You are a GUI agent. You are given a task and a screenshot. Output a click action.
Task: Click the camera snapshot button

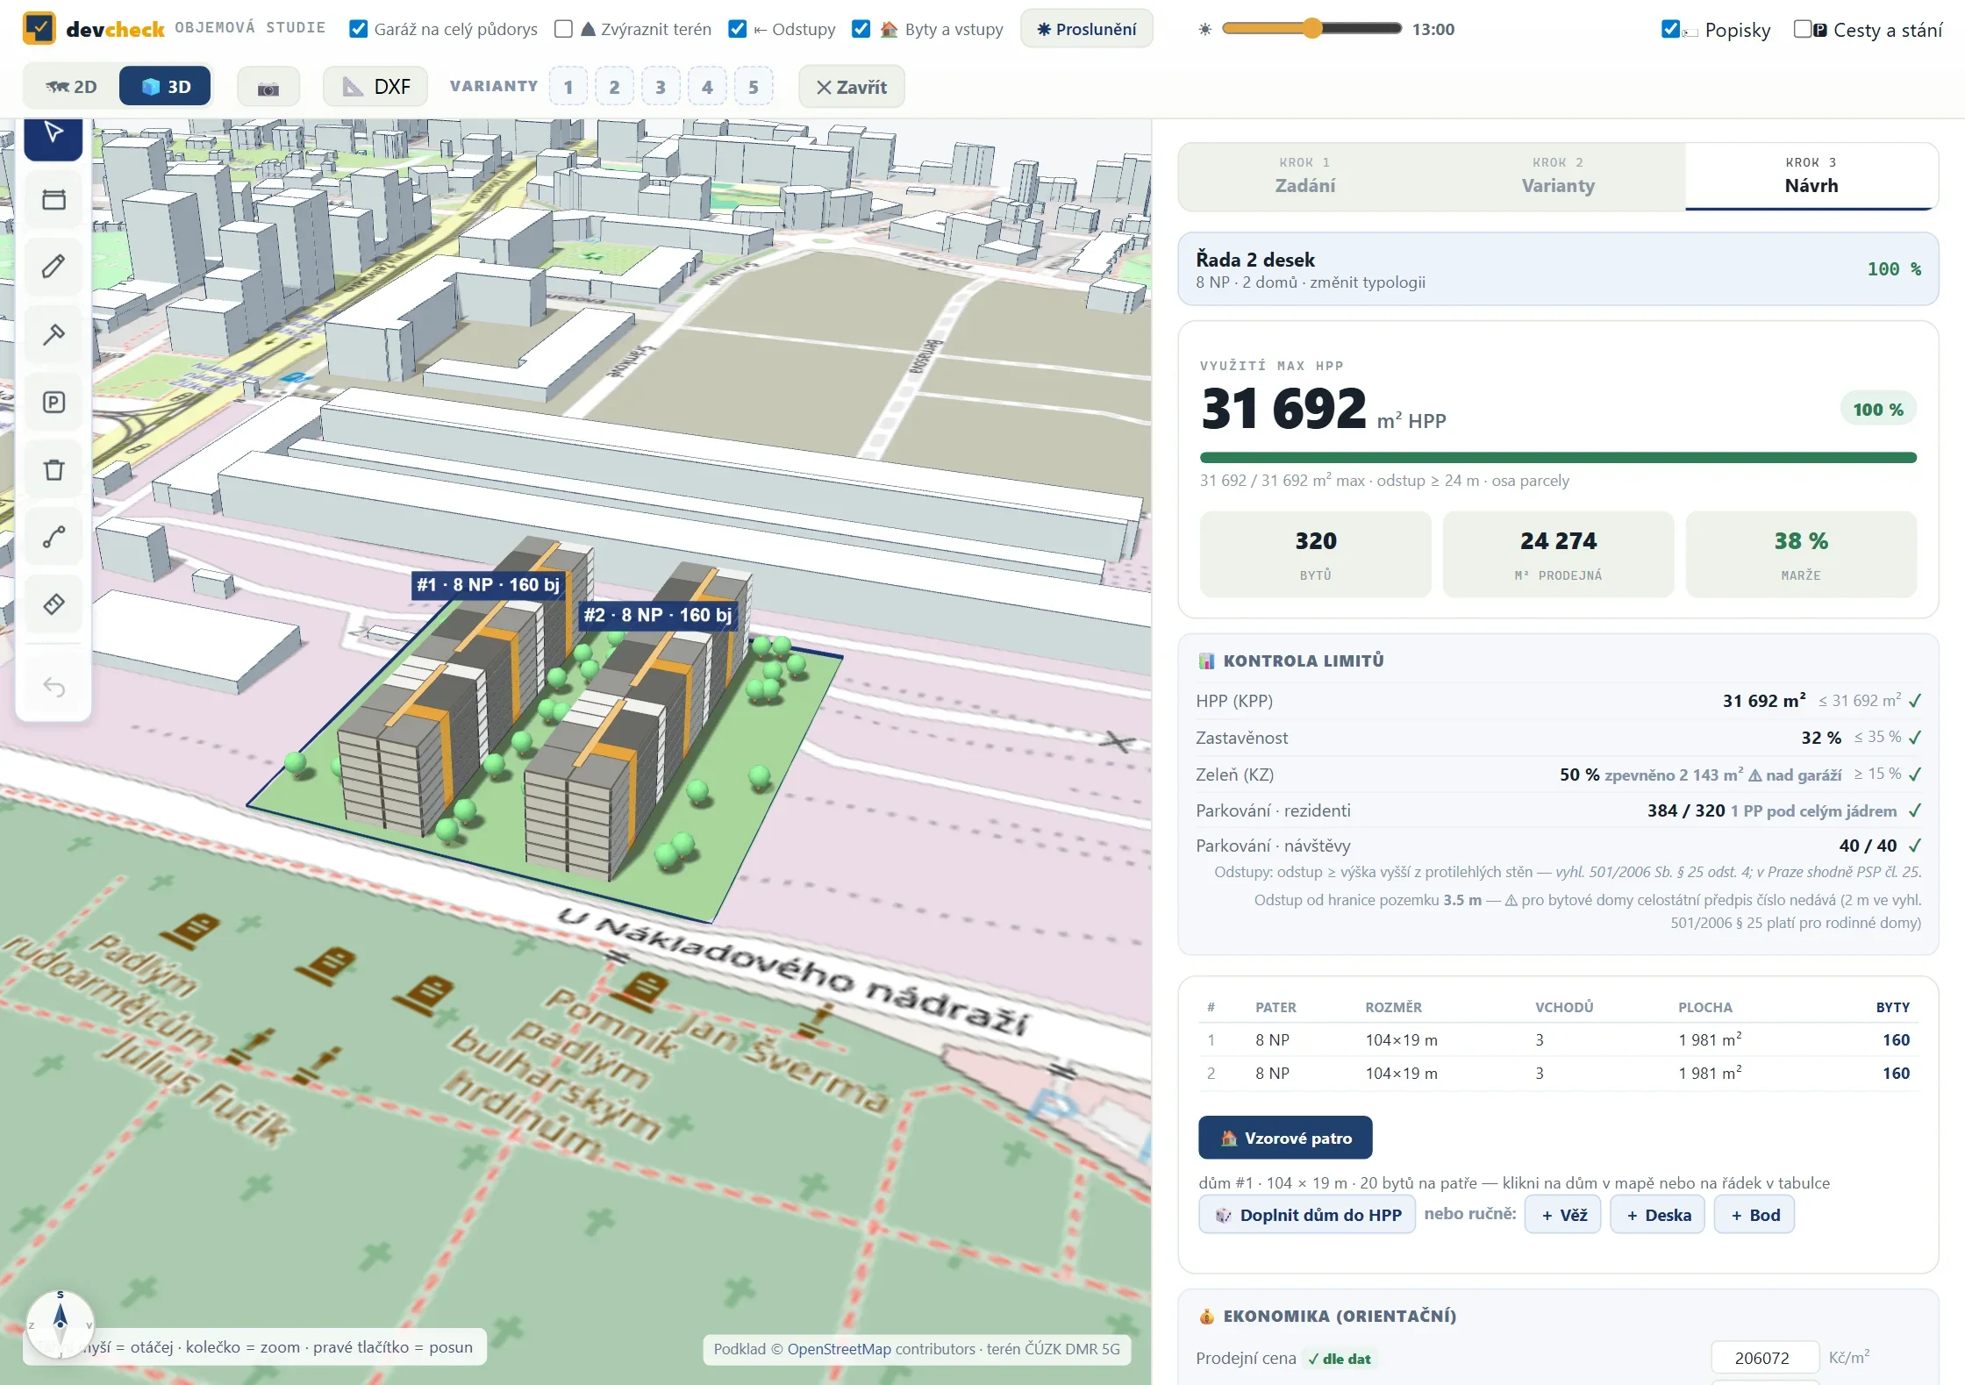coord(268,87)
